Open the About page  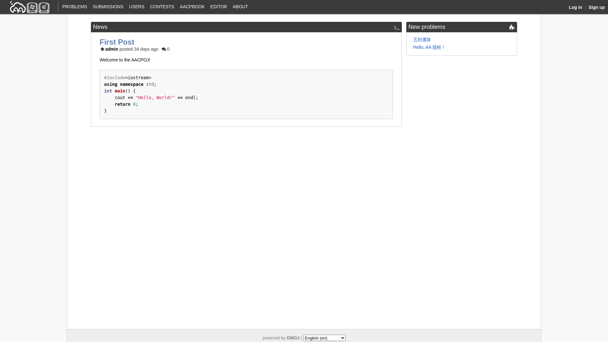(x=240, y=7)
